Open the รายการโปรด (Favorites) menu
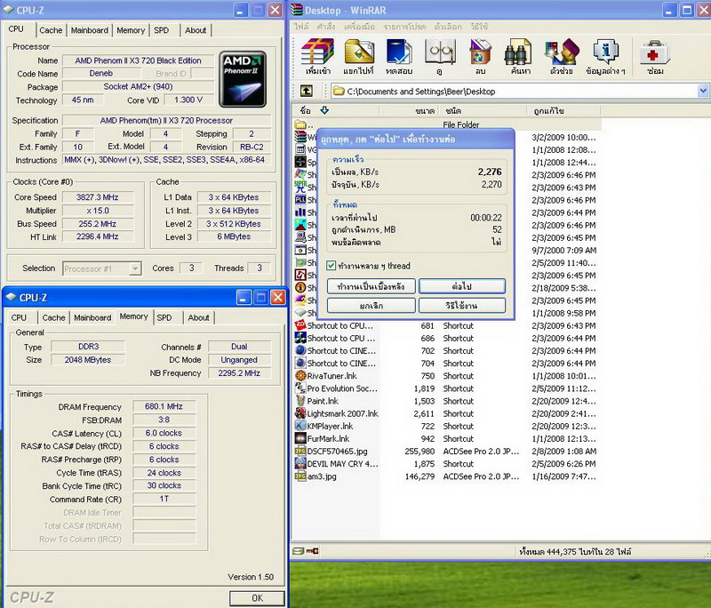The height and width of the screenshot is (608, 711). coord(404,27)
